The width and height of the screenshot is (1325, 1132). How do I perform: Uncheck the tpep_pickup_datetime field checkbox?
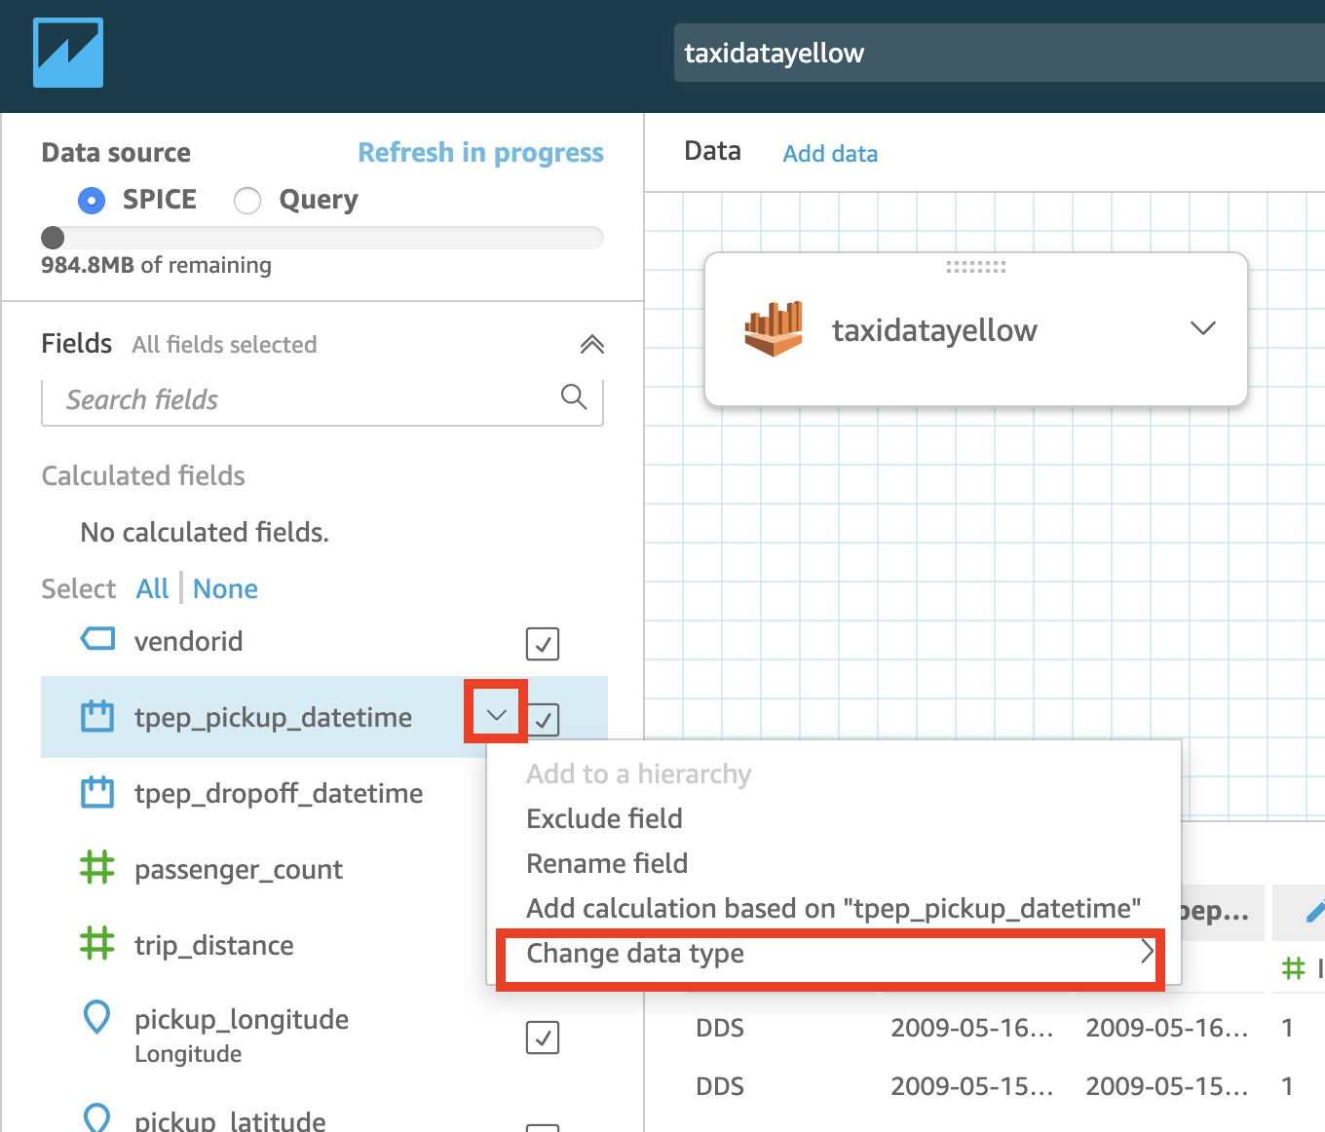tap(544, 720)
